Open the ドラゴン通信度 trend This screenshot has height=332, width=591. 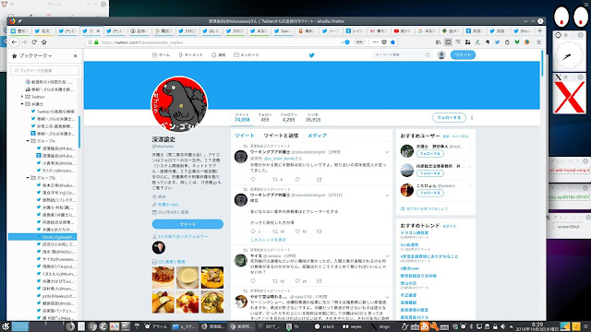coord(415,233)
